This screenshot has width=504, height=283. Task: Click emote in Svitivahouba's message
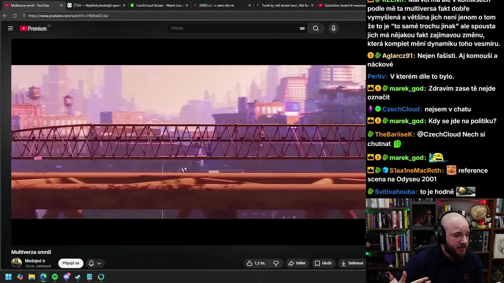(466, 191)
